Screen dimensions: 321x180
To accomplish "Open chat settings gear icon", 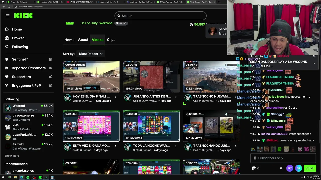I will tap(281, 168).
